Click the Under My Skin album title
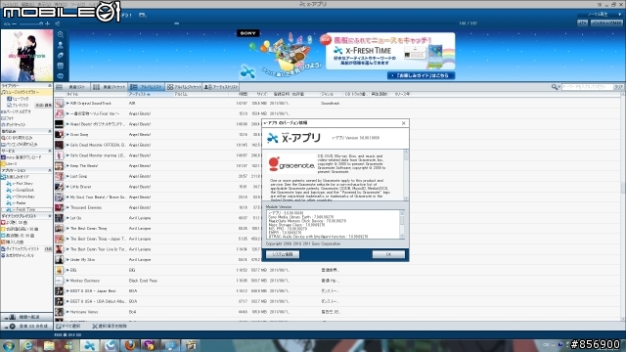 82,260
